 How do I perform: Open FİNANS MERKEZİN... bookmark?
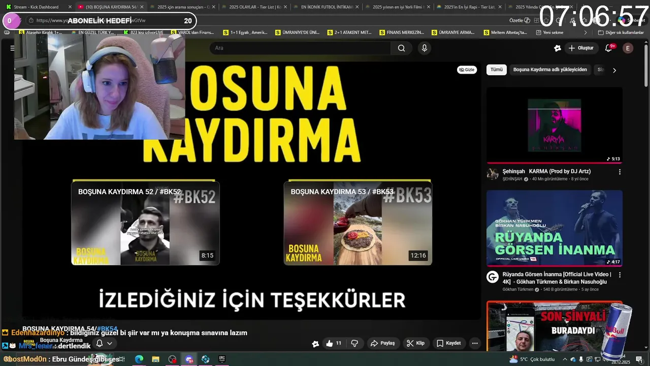click(x=402, y=32)
